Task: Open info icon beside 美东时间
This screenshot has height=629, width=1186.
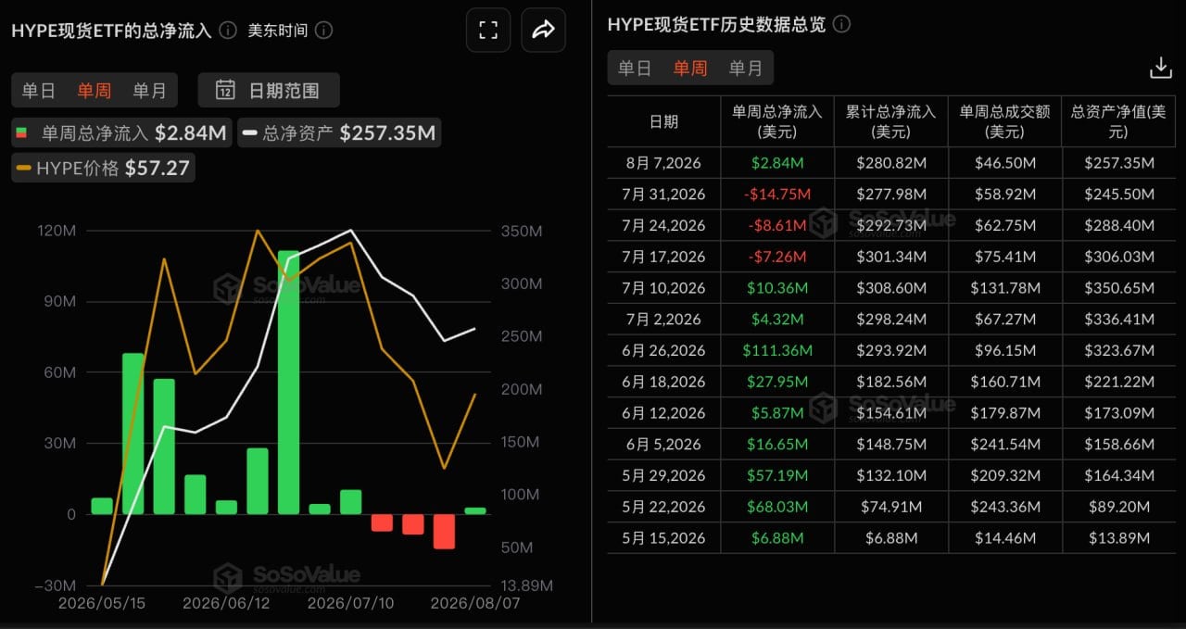Action: pos(323,31)
